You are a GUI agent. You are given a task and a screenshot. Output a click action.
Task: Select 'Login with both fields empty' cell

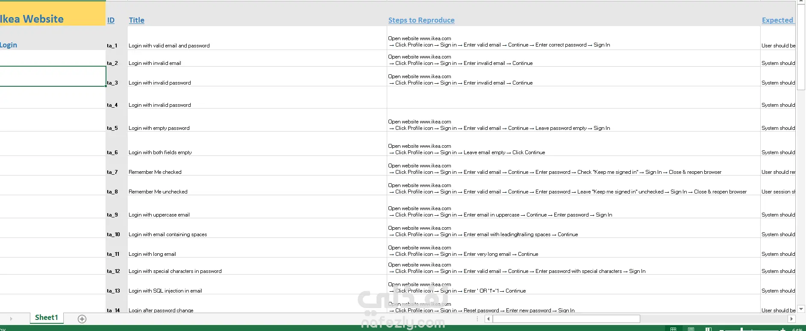point(257,144)
